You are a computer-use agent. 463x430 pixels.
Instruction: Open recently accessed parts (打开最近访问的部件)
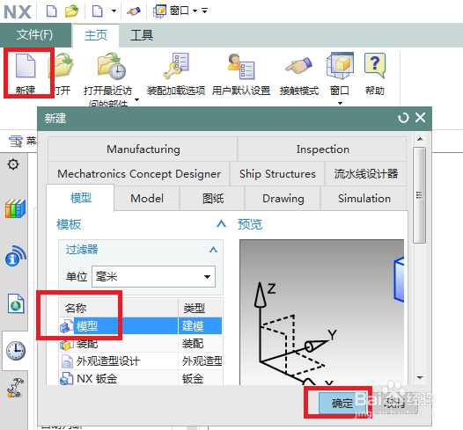111,66
